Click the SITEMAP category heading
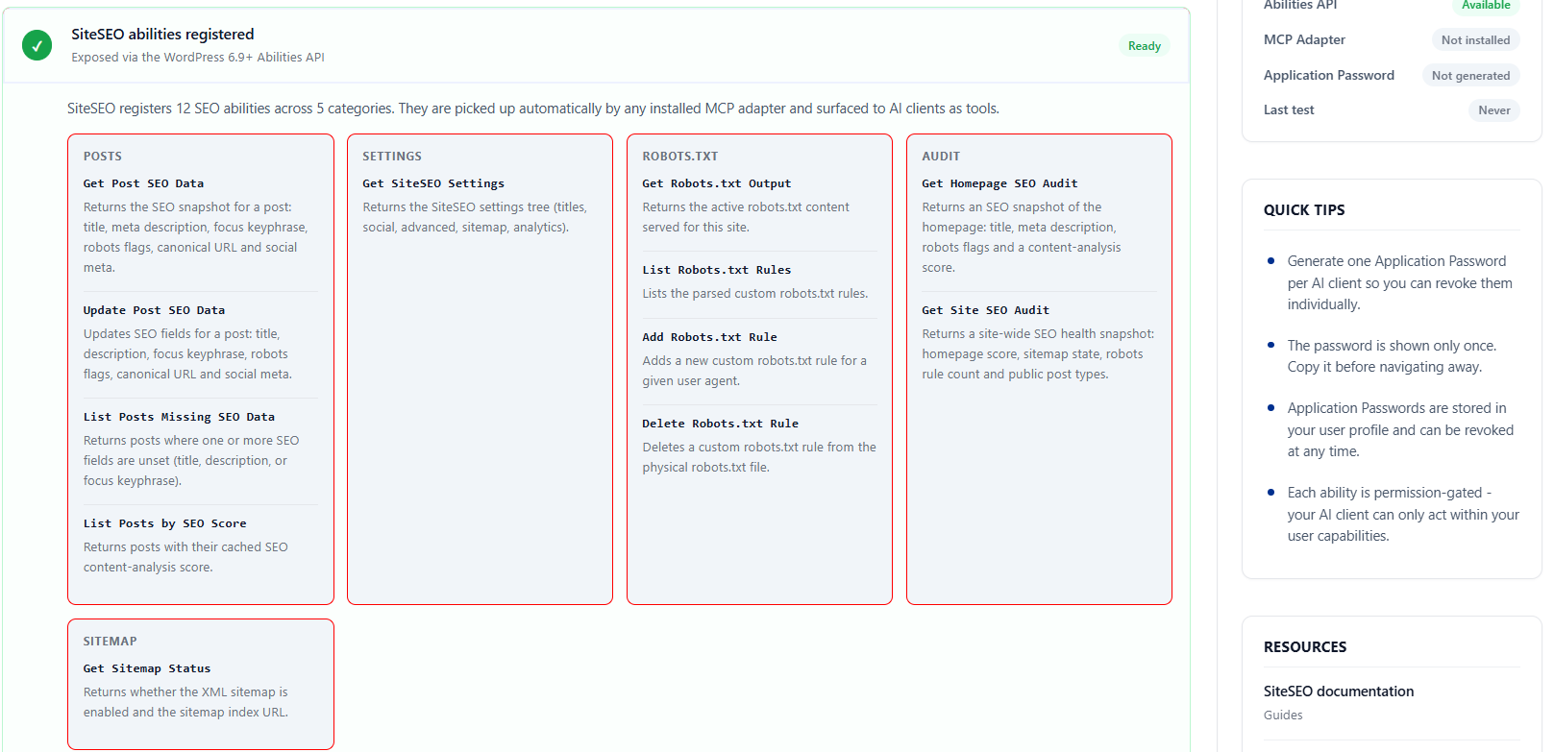1554x752 pixels. tap(111, 642)
